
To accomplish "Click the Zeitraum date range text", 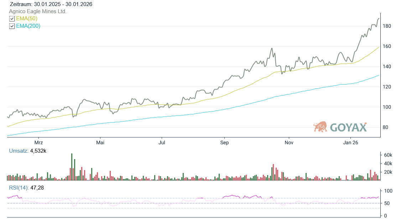I will tap(51, 4).
